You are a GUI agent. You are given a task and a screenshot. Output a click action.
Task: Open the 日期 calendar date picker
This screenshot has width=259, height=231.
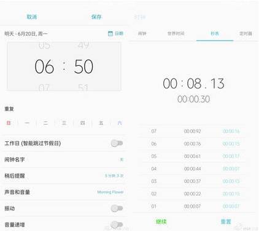[115, 33]
